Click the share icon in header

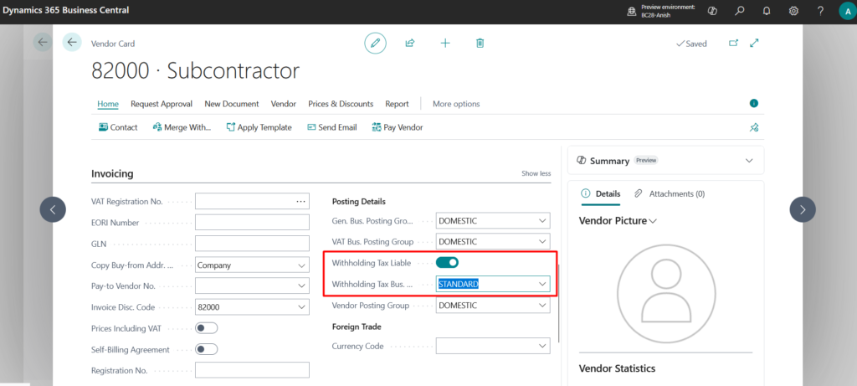[x=410, y=43]
